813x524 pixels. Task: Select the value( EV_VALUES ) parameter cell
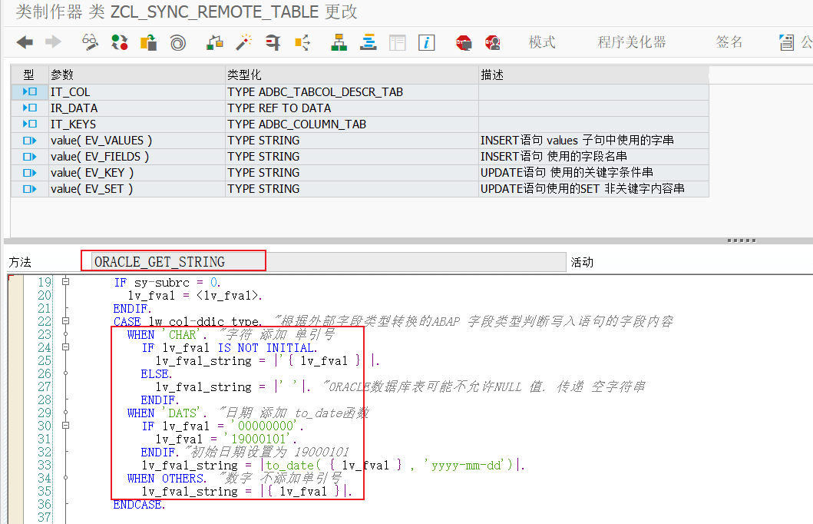point(137,140)
